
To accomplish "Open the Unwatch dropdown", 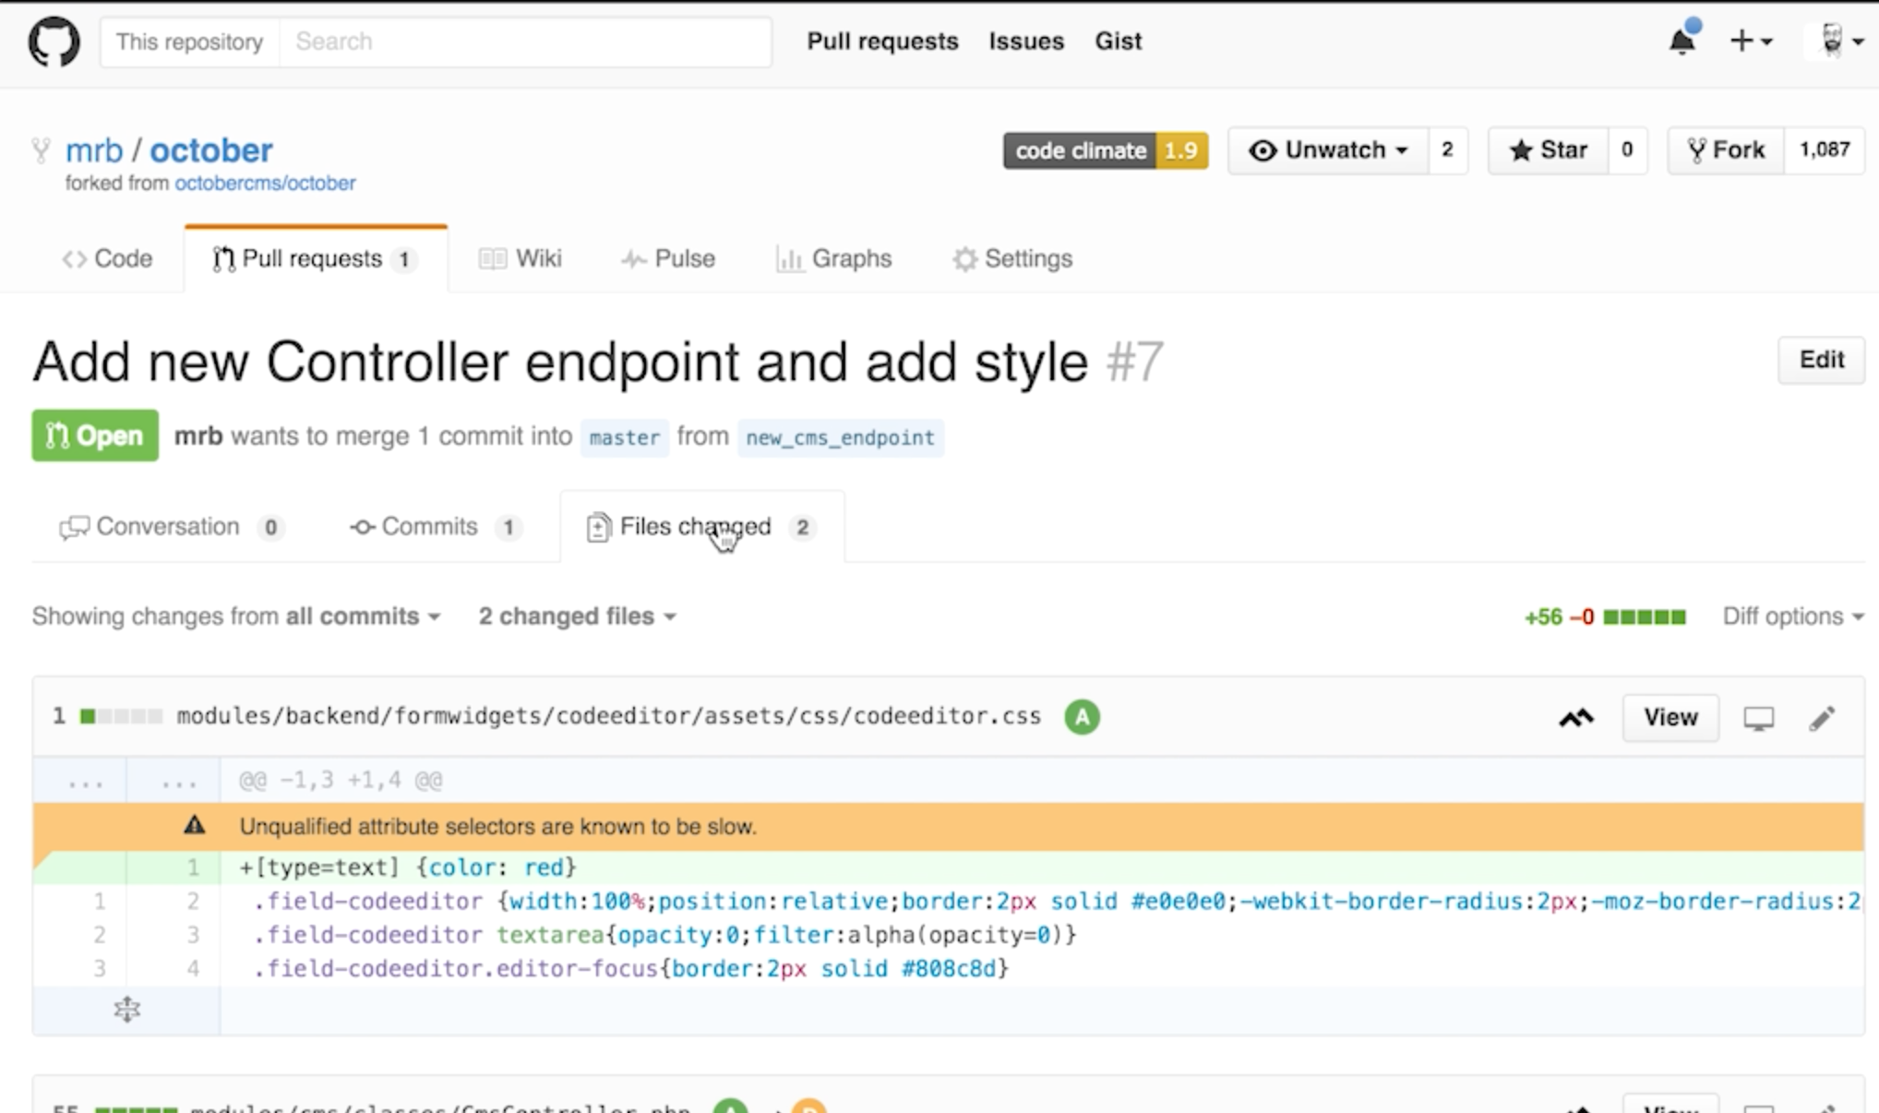I will 1328,150.
